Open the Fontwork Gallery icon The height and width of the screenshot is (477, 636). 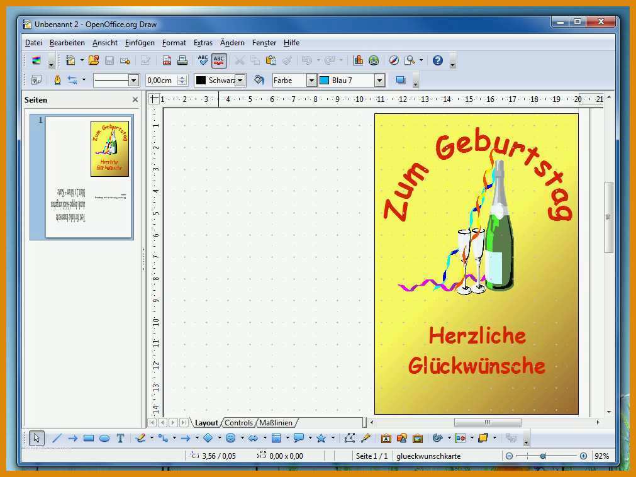(x=386, y=438)
